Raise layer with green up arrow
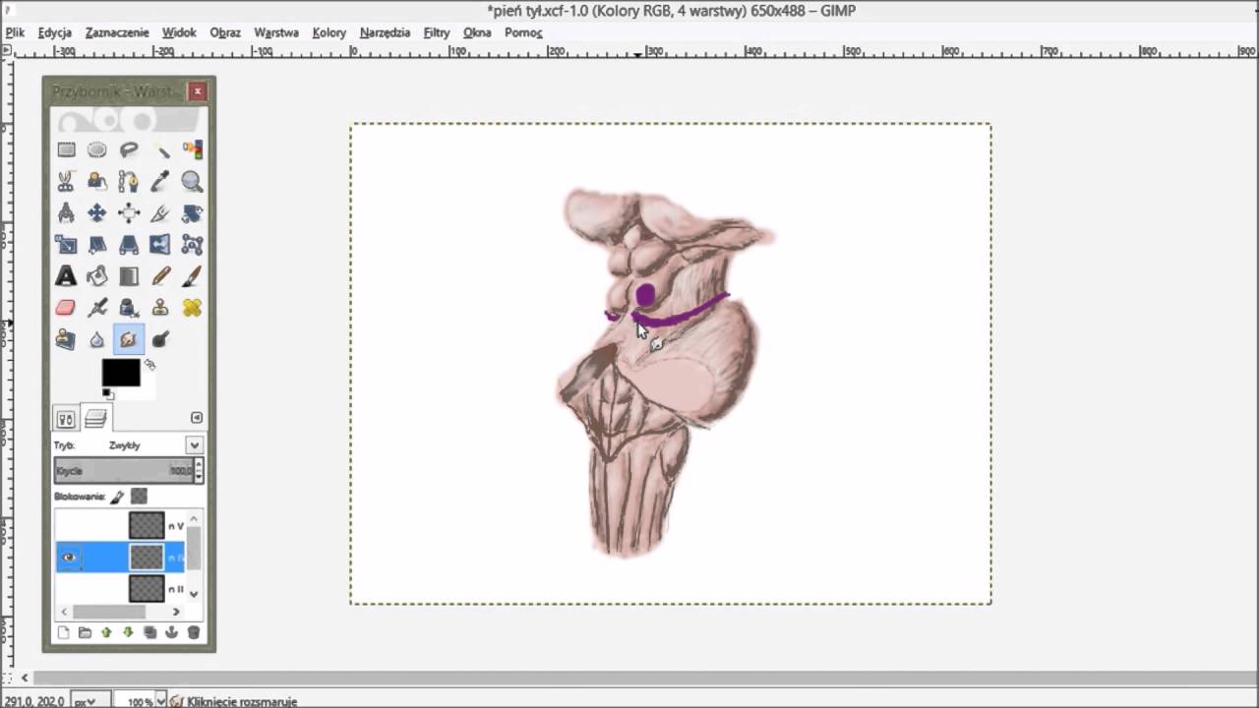Viewport: 1259px width, 708px height. [106, 632]
